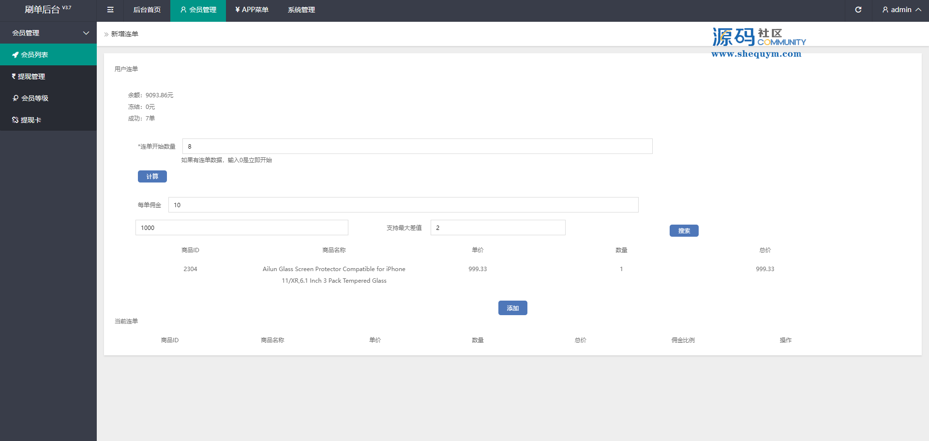Focus the 支持最大差值 input field
The height and width of the screenshot is (441, 929).
(x=498, y=228)
